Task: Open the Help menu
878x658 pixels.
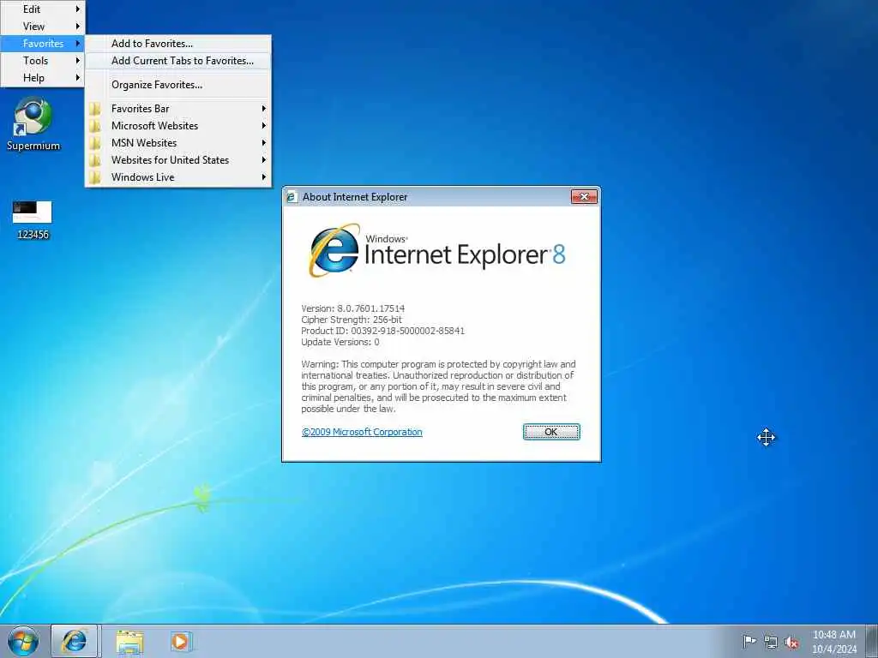Action: click(43, 78)
